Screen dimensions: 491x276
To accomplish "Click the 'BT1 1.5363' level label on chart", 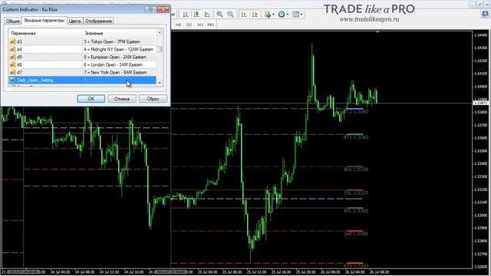I will click(x=356, y=137).
